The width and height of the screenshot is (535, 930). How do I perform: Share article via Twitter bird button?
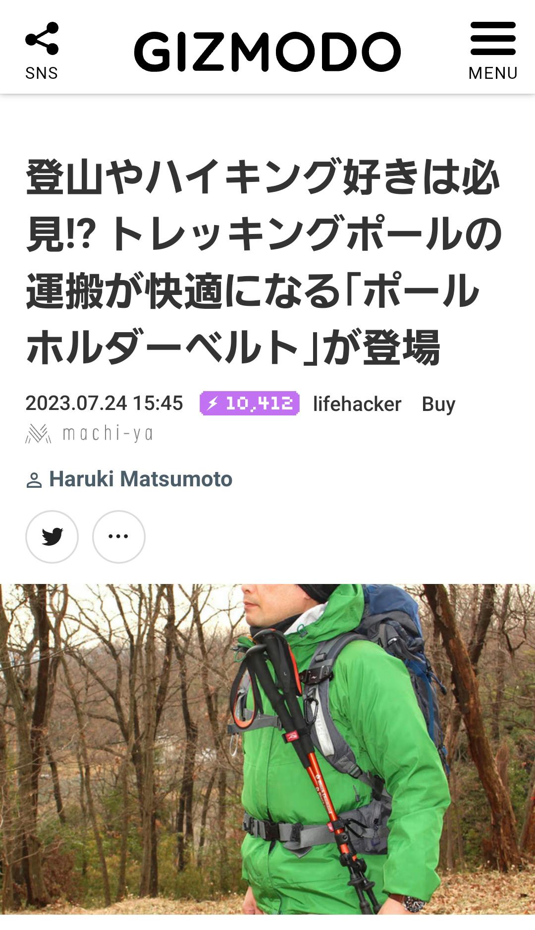pos(52,536)
